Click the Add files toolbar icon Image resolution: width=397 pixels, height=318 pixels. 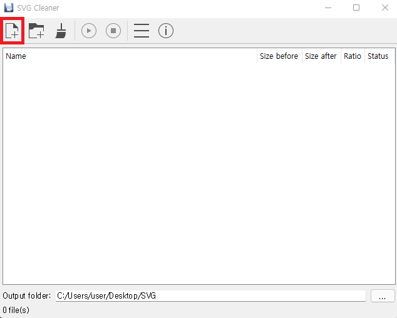click(12, 31)
